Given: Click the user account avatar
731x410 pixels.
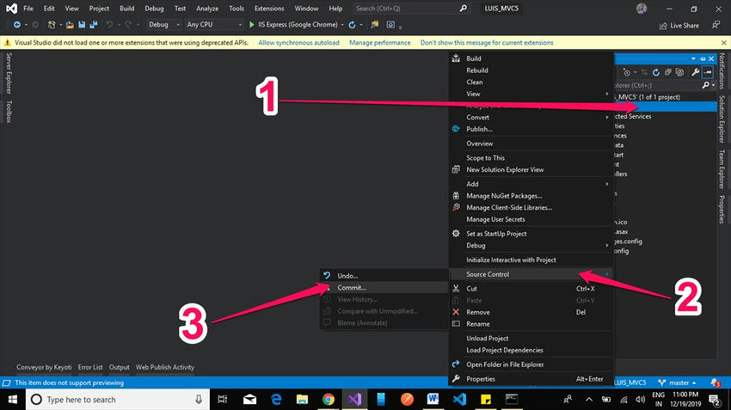Looking at the screenshot, I should [642, 9].
